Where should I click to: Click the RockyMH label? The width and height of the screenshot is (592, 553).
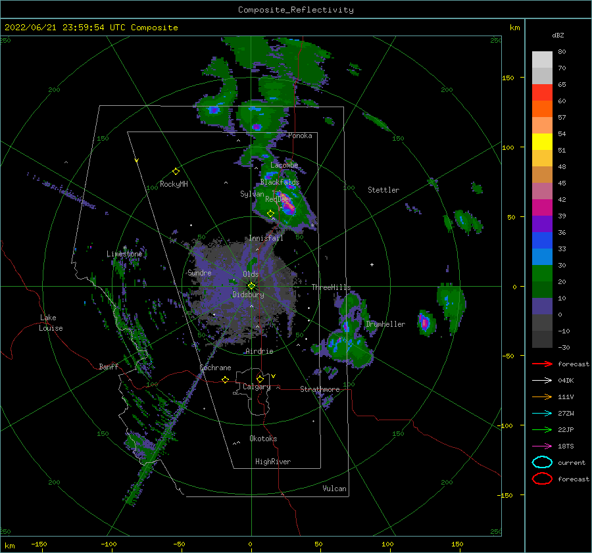pyautogui.click(x=174, y=184)
